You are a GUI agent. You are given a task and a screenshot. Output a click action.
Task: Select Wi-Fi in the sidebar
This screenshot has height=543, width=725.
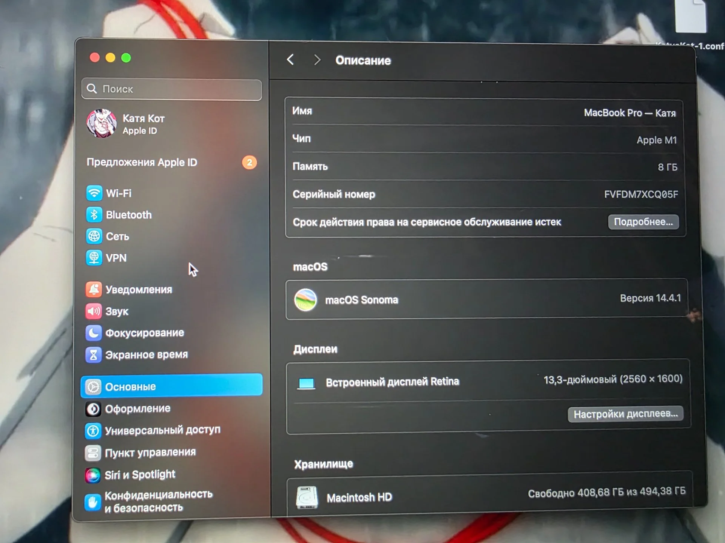point(119,193)
